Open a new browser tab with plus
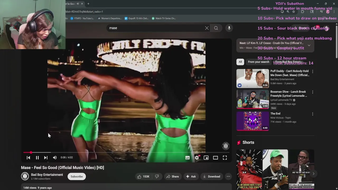The image size is (338, 190). tap(88, 4)
